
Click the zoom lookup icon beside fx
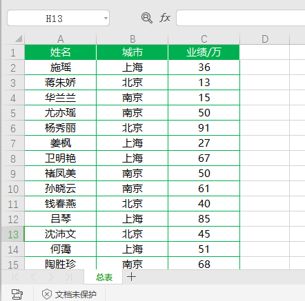(x=147, y=18)
